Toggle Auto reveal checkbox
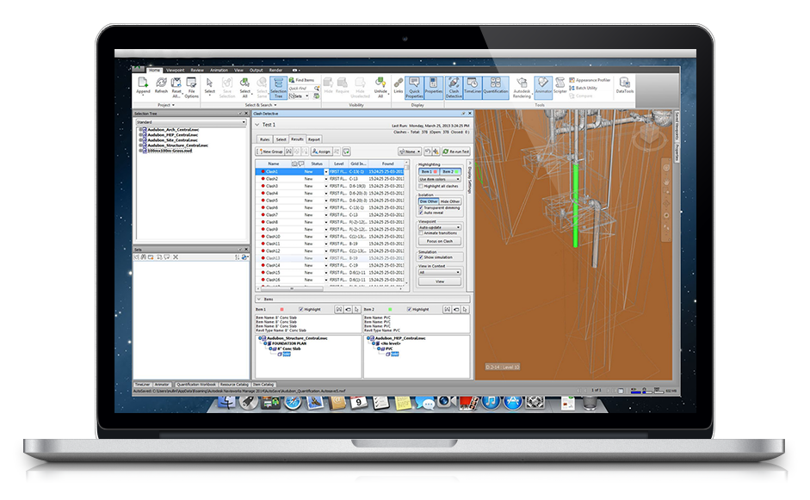810x500 pixels. point(421,213)
